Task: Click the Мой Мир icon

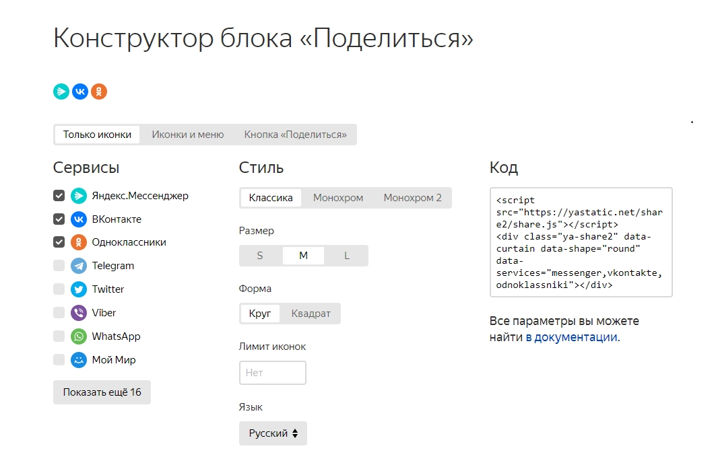Action: click(x=79, y=360)
